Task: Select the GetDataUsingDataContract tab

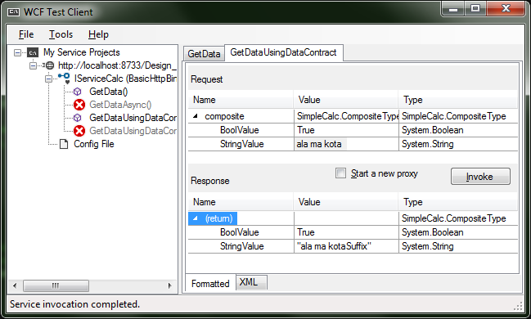Action: click(283, 52)
